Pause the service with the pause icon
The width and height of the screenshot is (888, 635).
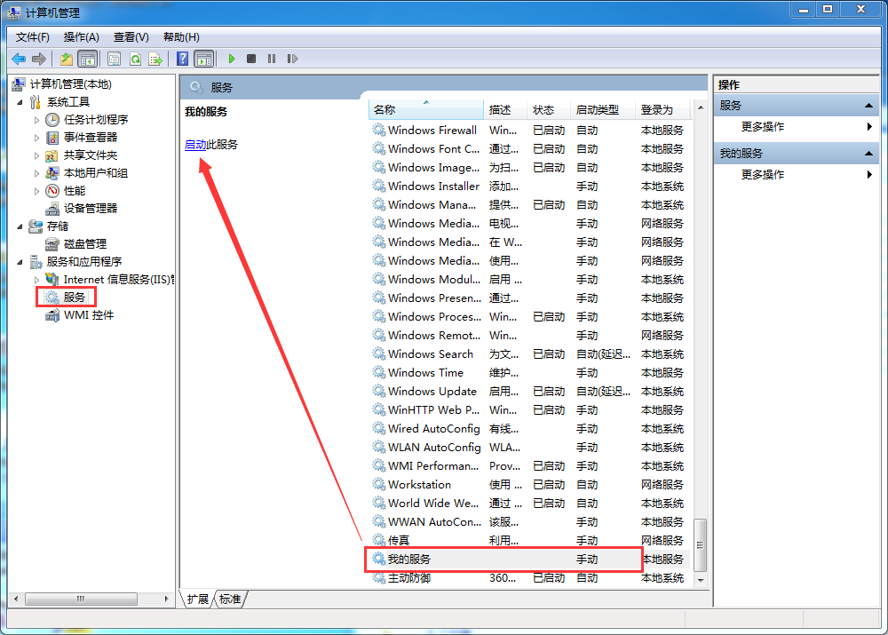point(272,59)
